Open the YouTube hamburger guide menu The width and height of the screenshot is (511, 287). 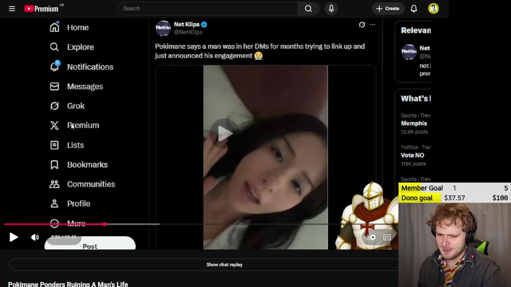coord(12,8)
